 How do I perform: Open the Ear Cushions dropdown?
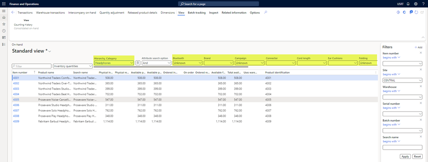(x=343, y=63)
